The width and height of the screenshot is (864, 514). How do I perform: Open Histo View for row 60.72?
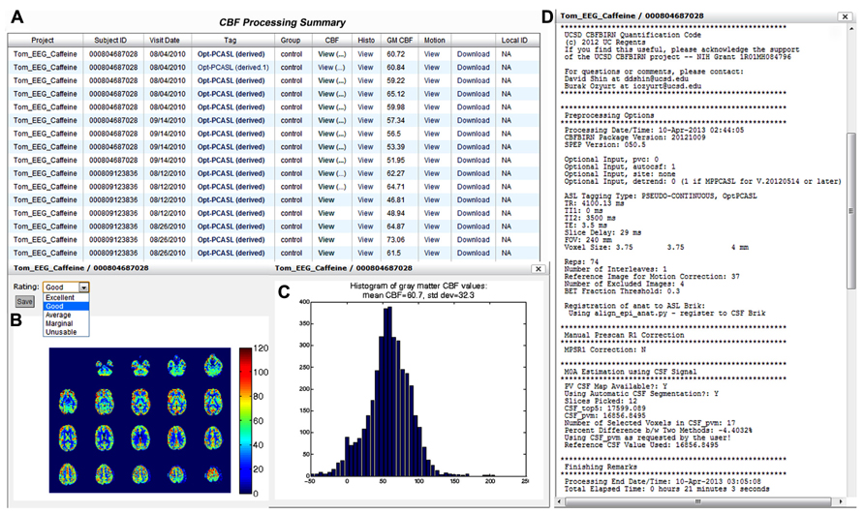click(x=365, y=54)
